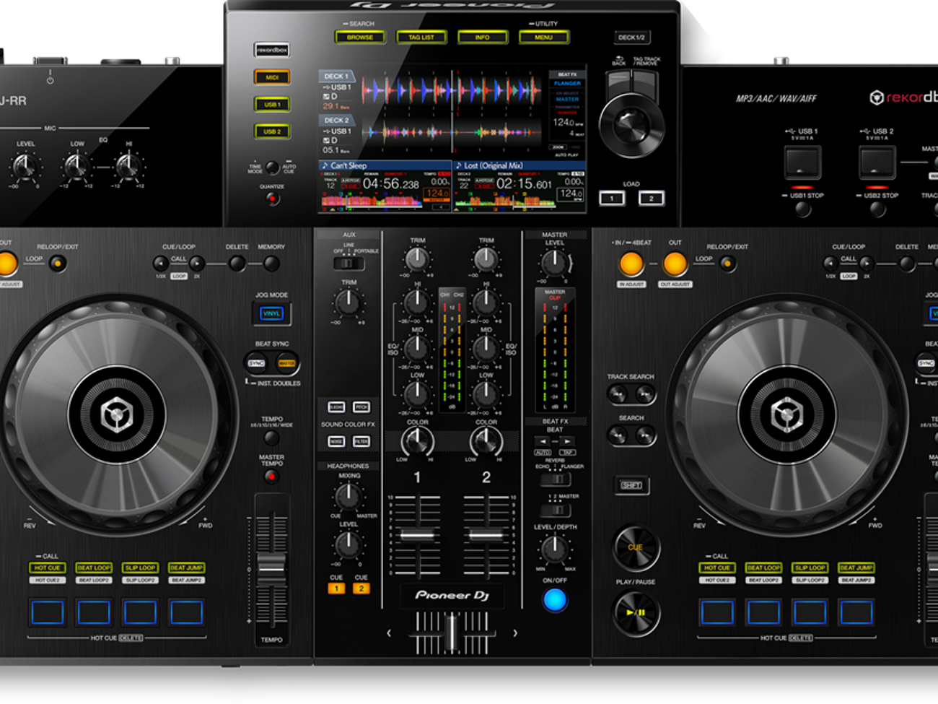Click the rotary selector knob

pos(631,125)
